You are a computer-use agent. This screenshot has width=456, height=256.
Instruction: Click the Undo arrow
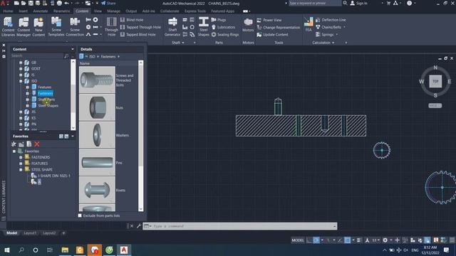tap(67, 3)
